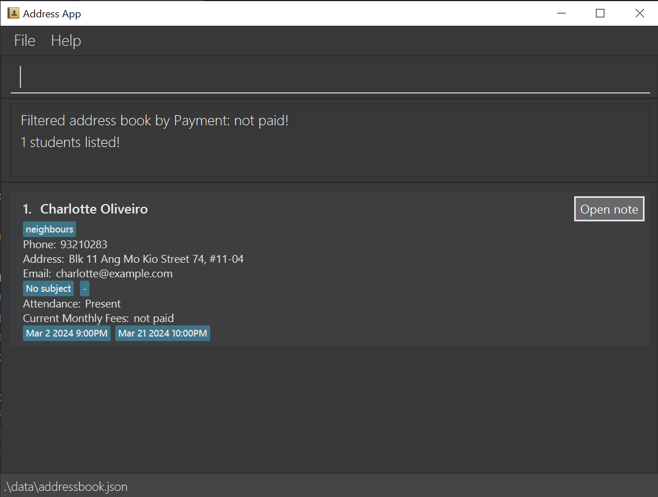The image size is (658, 497).
Task: Click the addressbook.json path in the status bar
Action: point(65,486)
